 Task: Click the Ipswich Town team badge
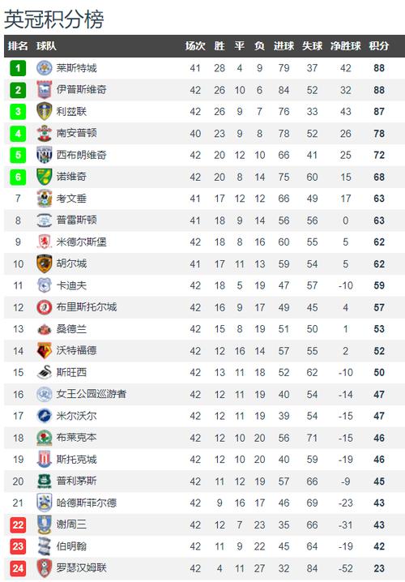point(44,90)
